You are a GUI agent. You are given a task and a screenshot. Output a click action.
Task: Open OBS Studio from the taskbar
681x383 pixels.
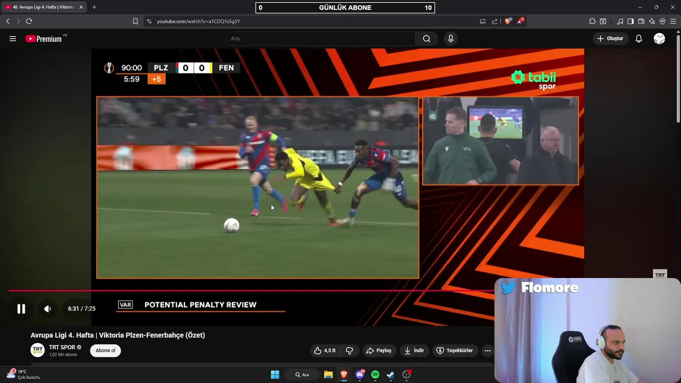coord(406,374)
